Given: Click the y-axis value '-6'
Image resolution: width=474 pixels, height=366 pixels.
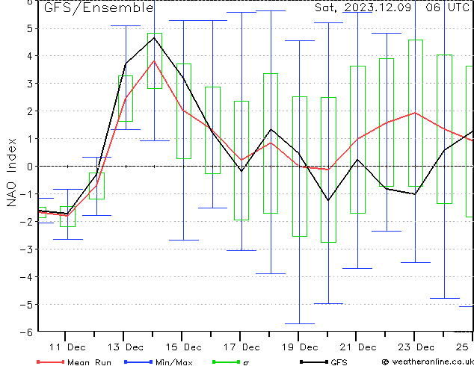Looking at the screenshot, I should (x=26, y=332).
